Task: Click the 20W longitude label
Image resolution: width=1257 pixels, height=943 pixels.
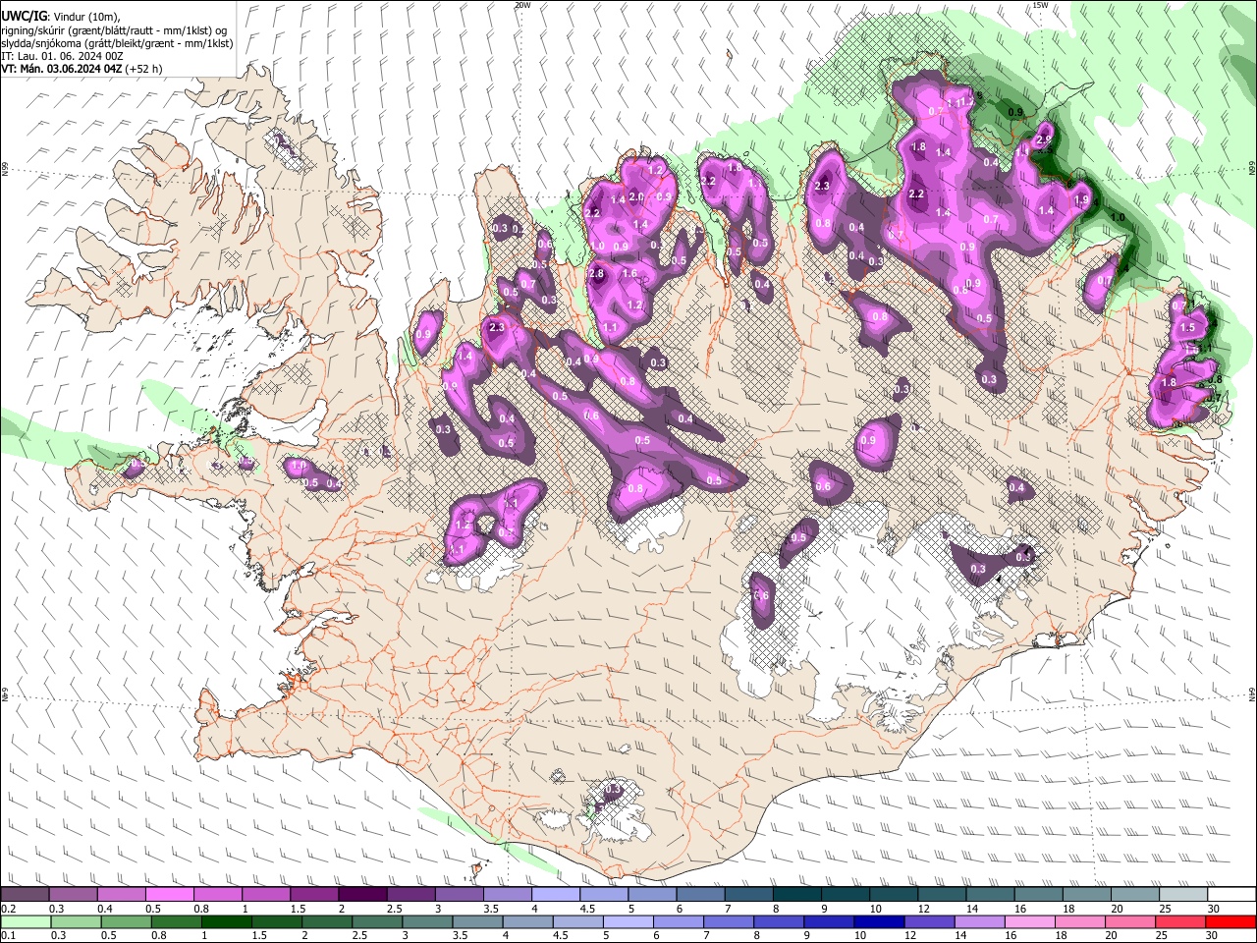Action: [522, 5]
